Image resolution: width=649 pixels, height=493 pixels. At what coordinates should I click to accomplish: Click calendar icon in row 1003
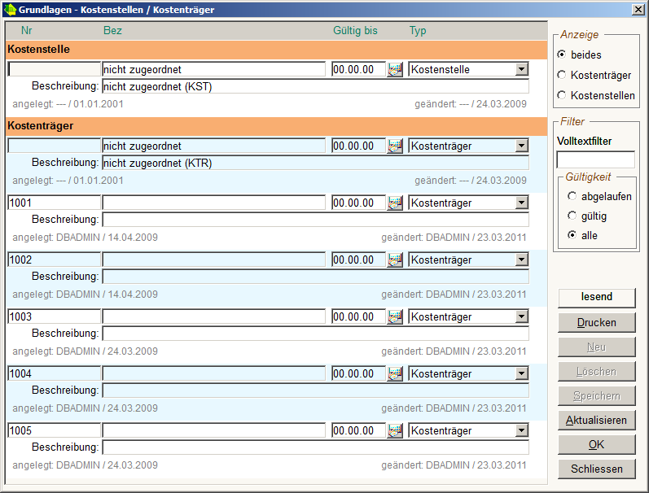[395, 317]
